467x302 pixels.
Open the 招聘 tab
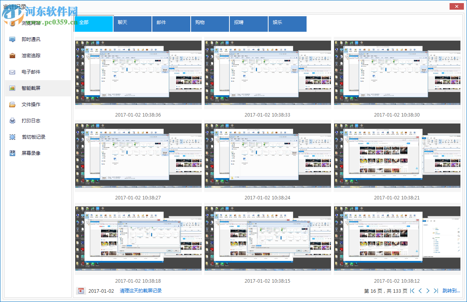coord(249,24)
